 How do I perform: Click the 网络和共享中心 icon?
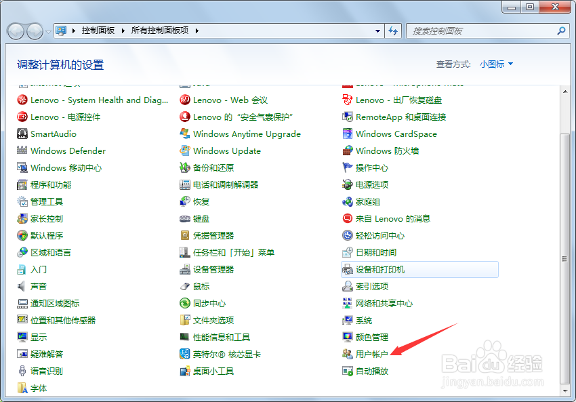(348, 303)
